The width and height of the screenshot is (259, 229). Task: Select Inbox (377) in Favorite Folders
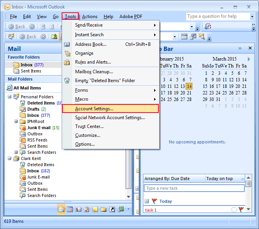(33, 65)
